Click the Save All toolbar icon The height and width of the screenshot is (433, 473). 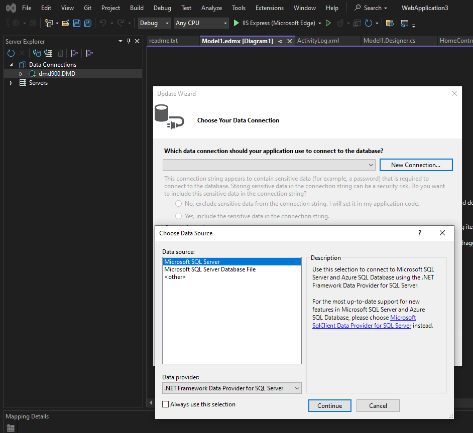click(x=88, y=23)
